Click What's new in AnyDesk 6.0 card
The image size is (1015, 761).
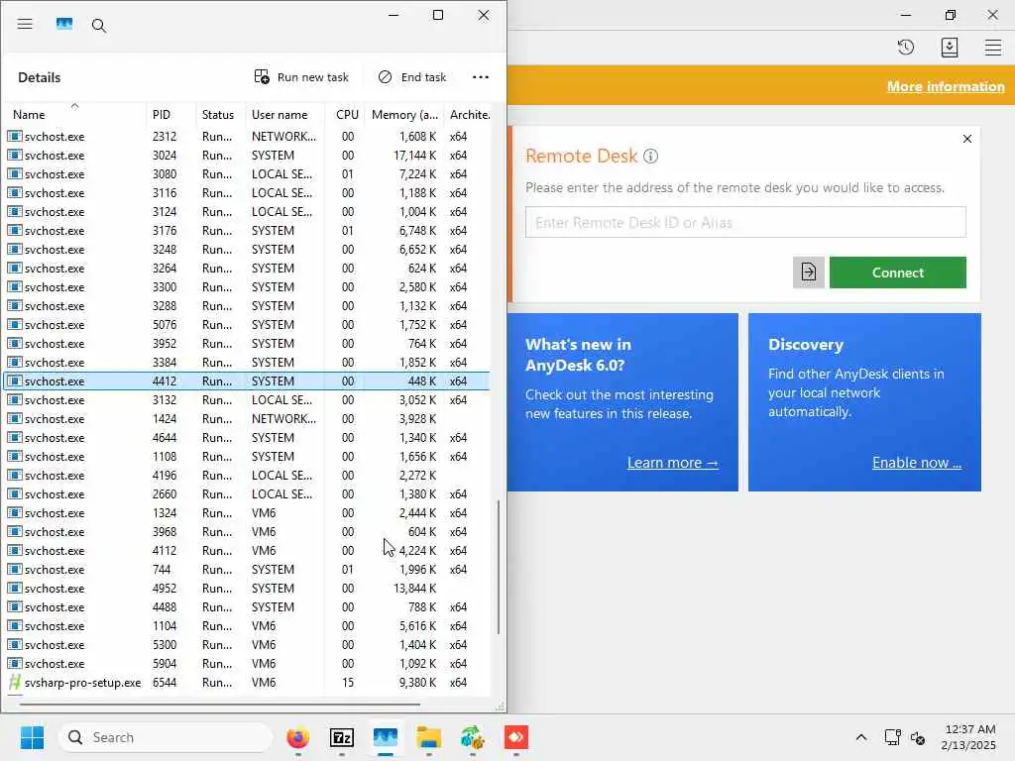coord(622,402)
